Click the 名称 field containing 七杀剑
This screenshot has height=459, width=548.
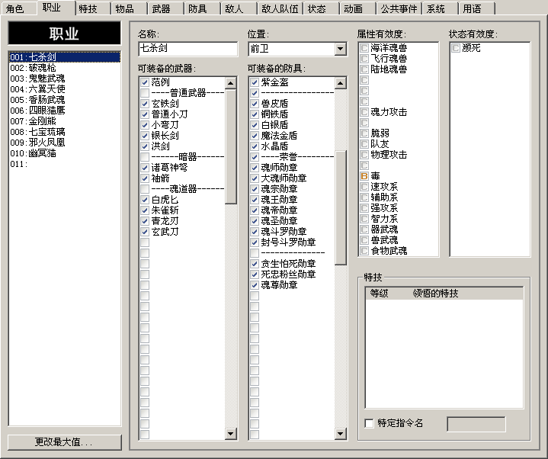coord(188,49)
